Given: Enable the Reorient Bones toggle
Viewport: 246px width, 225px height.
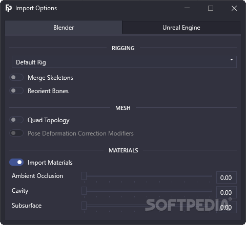Looking at the screenshot, I should (x=16, y=91).
